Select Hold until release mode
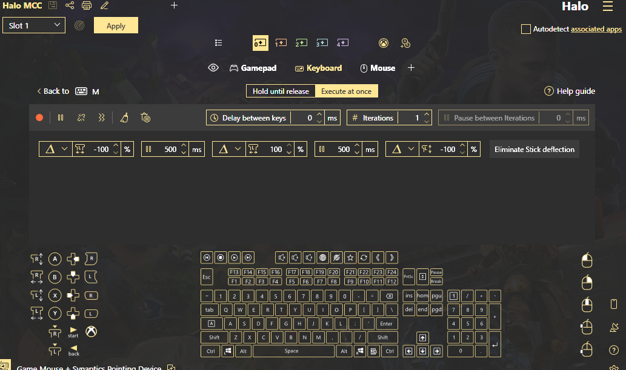Viewport: 626px width, 370px height. tap(281, 91)
